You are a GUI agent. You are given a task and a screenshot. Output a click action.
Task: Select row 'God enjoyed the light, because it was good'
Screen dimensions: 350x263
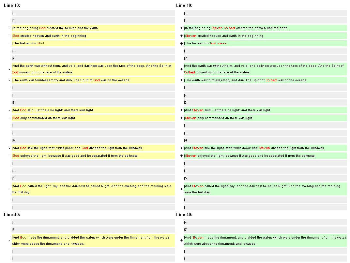(x=93, y=156)
